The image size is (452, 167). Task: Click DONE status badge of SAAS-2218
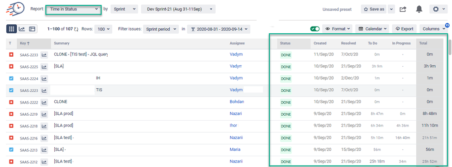285,126
